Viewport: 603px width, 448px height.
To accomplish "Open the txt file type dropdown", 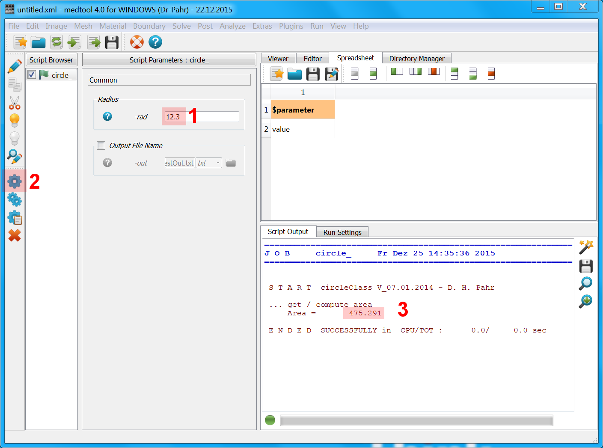I will tap(209, 163).
